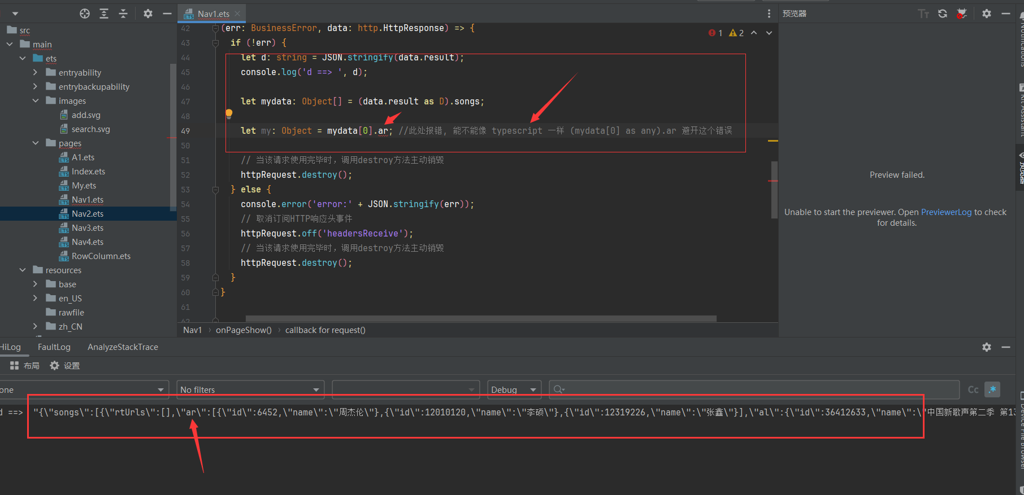Toggle previewer text size Tt icon

[923, 14]
